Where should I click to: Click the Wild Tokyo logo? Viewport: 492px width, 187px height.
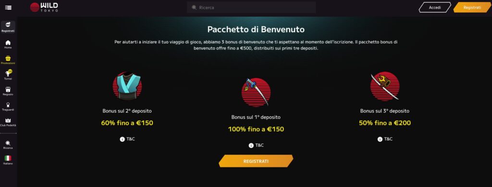tap(44, 7)
